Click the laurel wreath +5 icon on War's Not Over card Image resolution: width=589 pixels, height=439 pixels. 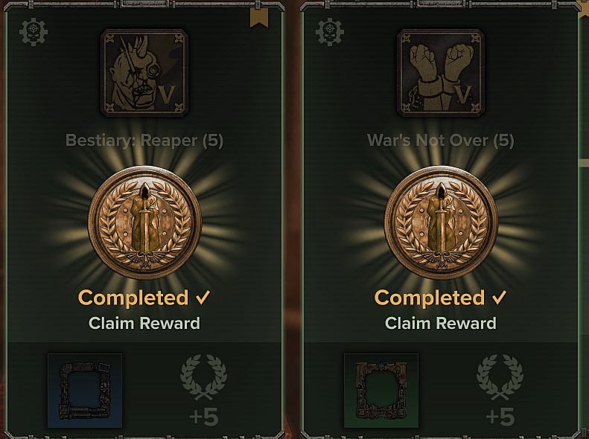pyautogui.click(x=500, y=377)
